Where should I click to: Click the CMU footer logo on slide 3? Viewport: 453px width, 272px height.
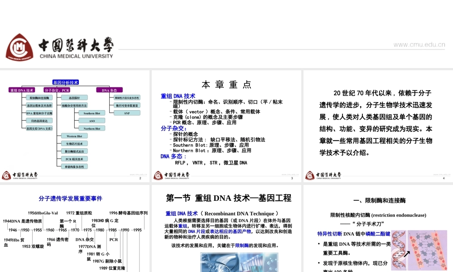[157, 175]
